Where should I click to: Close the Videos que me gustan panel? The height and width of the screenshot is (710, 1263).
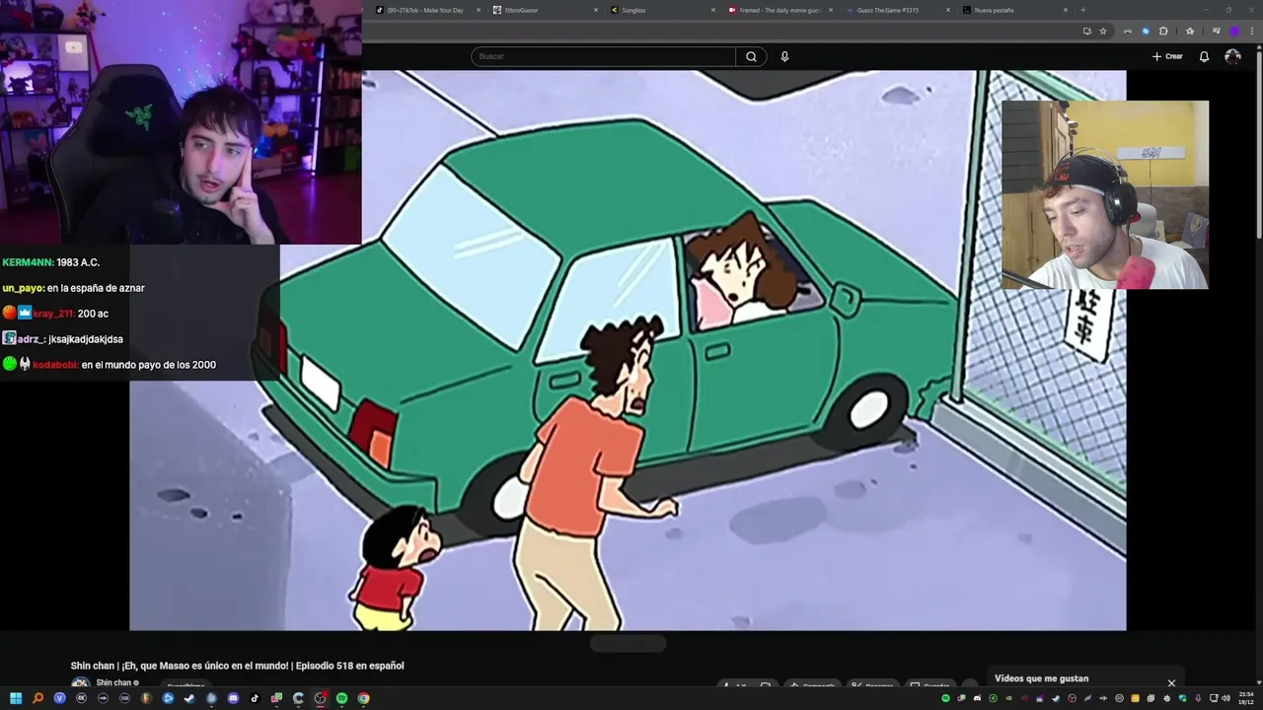1171,682
